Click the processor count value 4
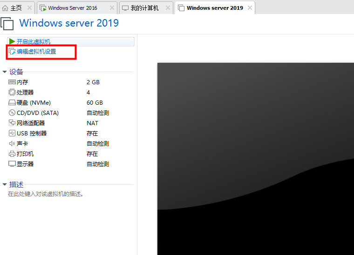354x255 pixels. [88, 93]
